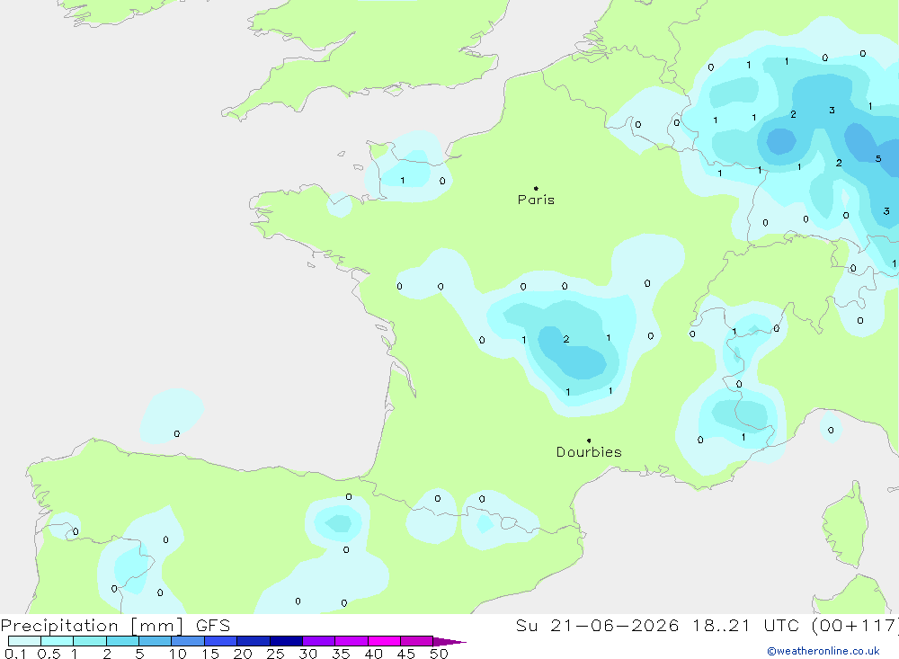Open the weatheronline.co.uk copyright link

coord(823,651)
